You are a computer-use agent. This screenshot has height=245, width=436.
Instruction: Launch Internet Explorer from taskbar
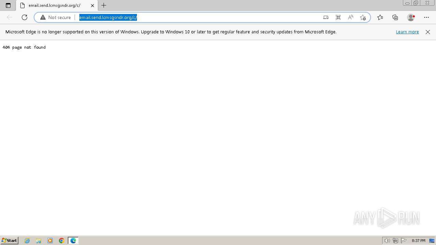click(27, 241)
